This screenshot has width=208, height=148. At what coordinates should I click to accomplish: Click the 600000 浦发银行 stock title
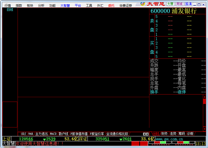(173, 11)
